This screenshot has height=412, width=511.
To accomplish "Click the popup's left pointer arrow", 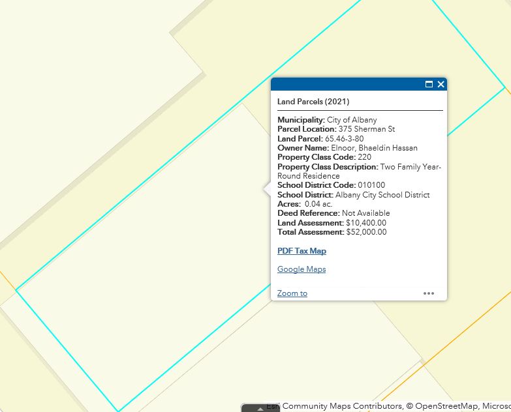I will coord(267,189).
